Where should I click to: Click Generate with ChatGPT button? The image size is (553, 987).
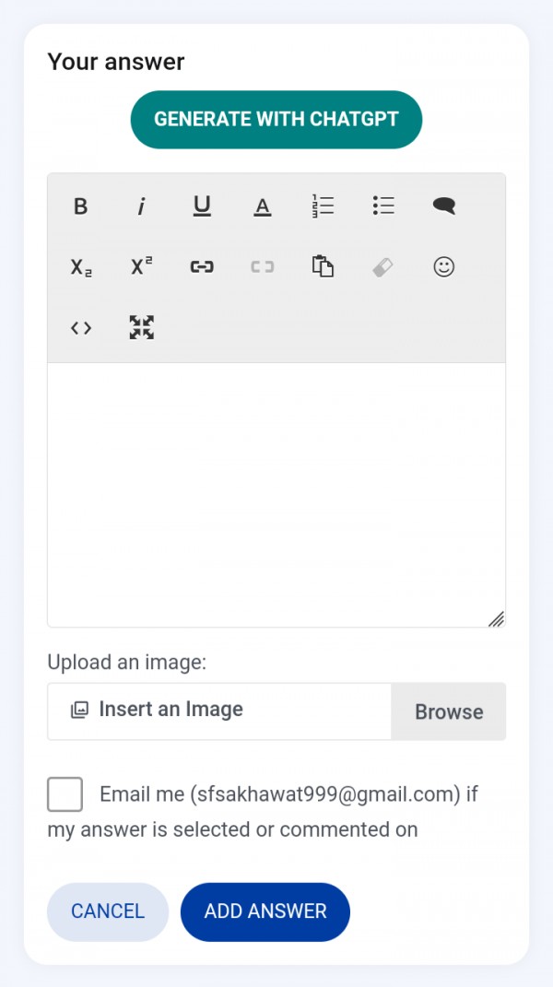[276, 120]
